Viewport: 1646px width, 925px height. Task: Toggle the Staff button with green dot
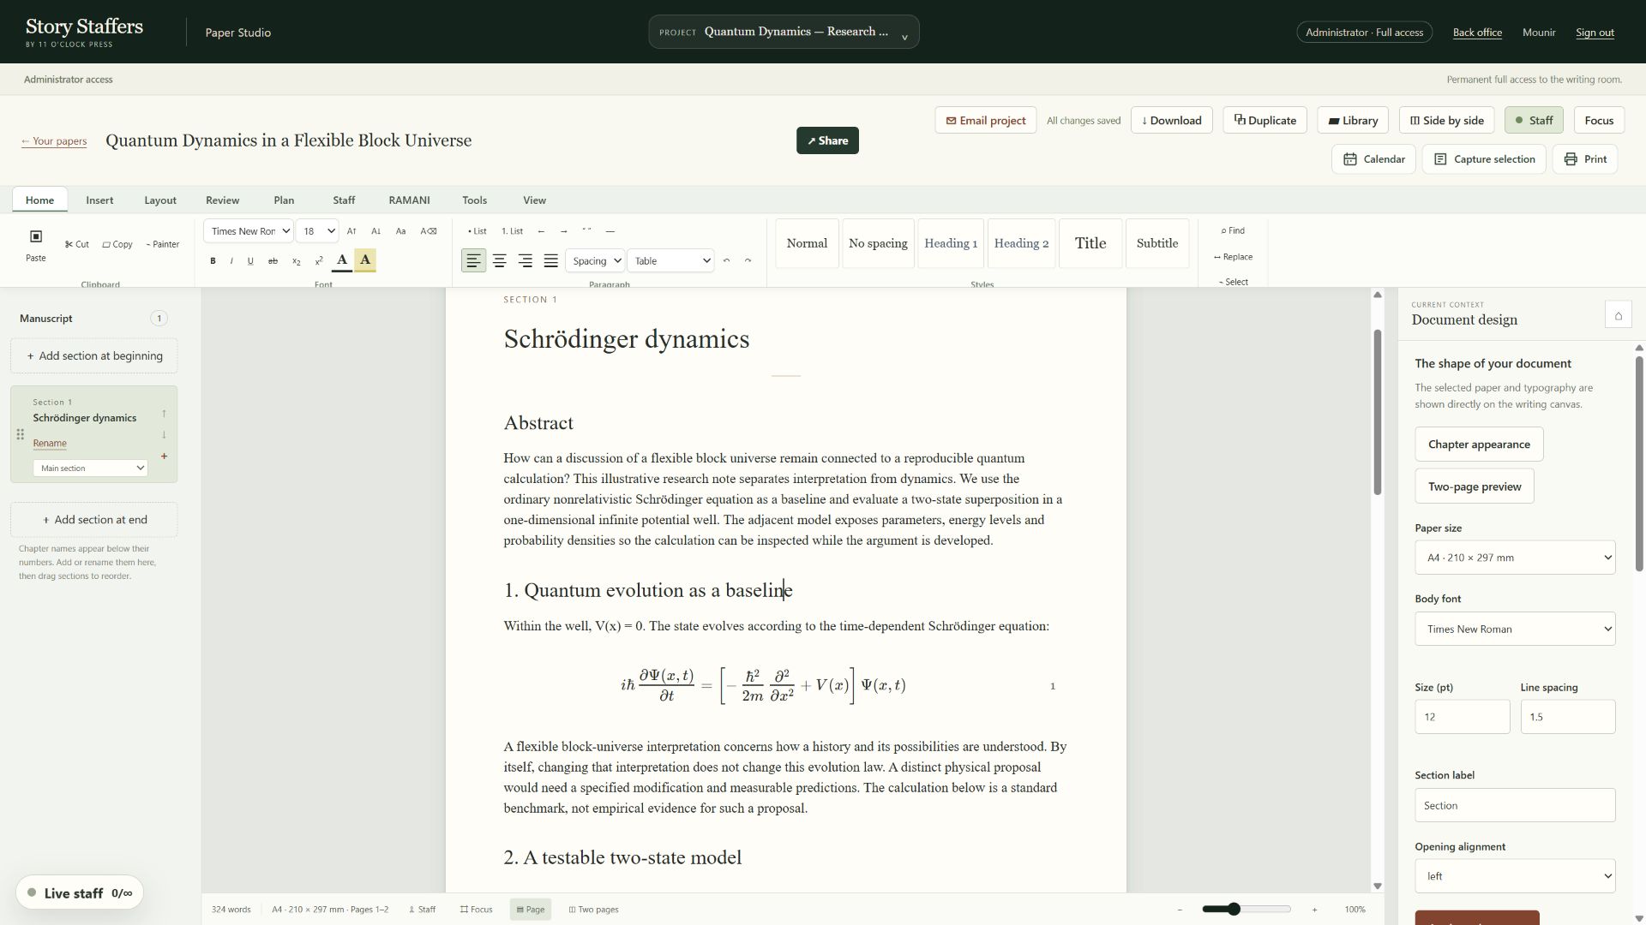point(1534,120)
